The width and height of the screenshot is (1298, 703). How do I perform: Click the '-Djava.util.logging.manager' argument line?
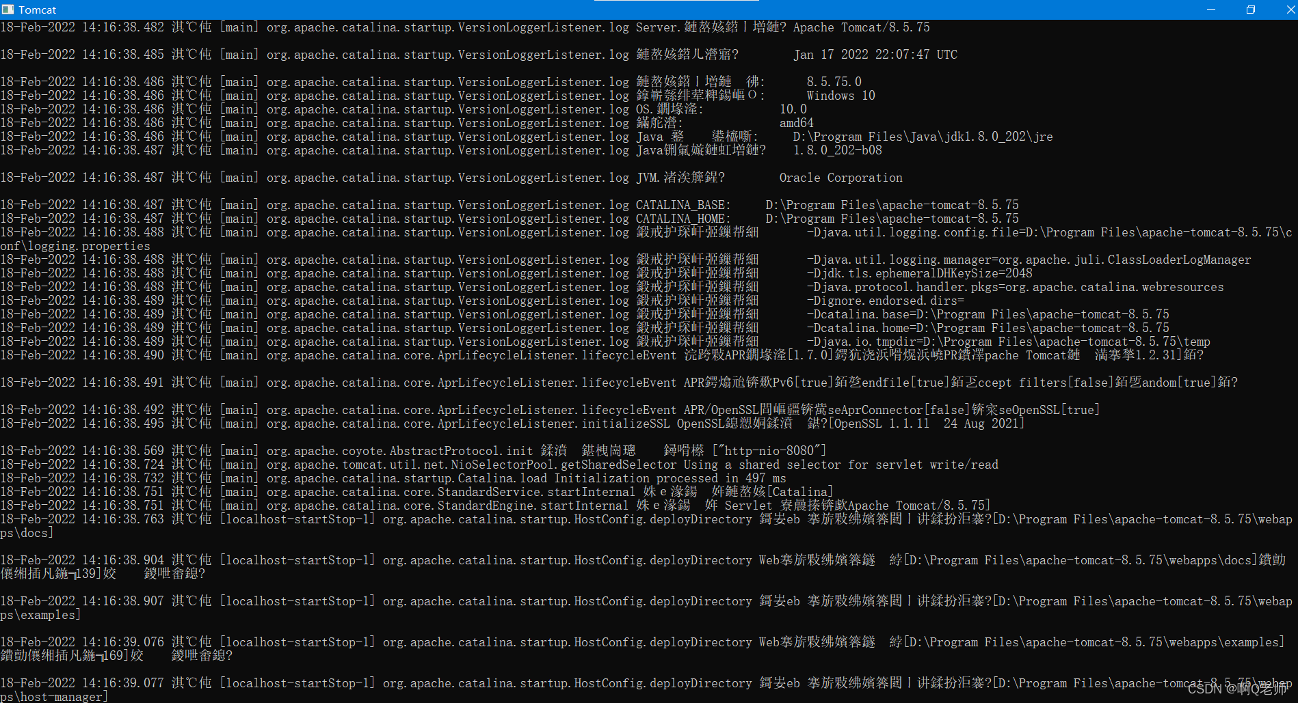click(x=1029, y=260)
